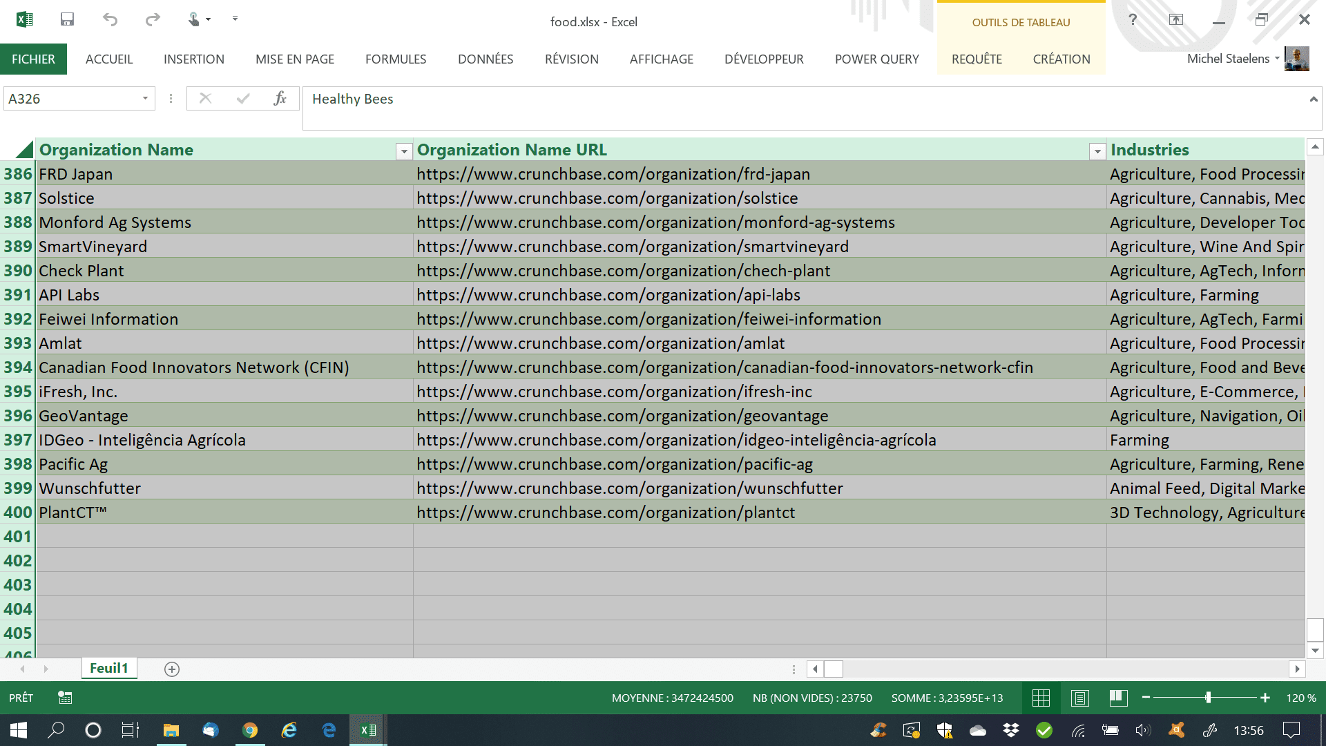Click the touch/mouse mode icon
The image size is (1326, 746).
[x=194, y=19]
